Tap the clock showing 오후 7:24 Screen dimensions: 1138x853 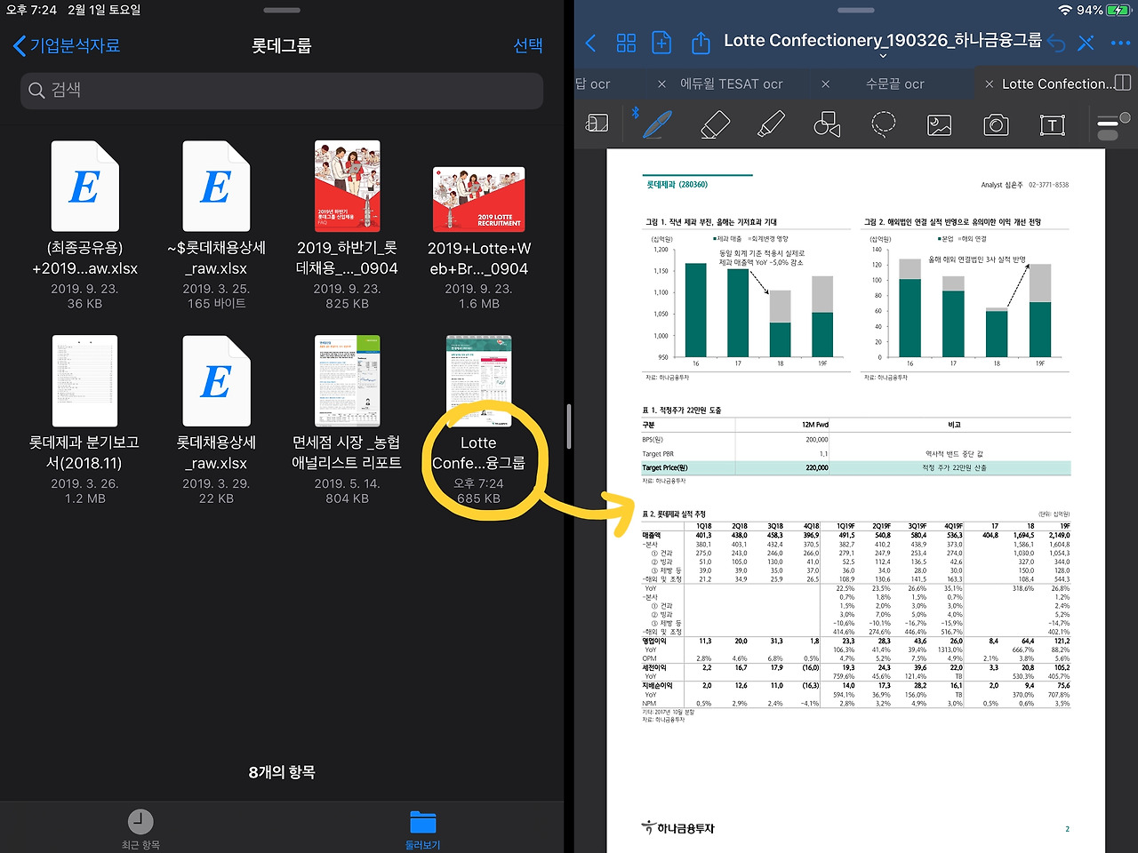coord(31,10)
